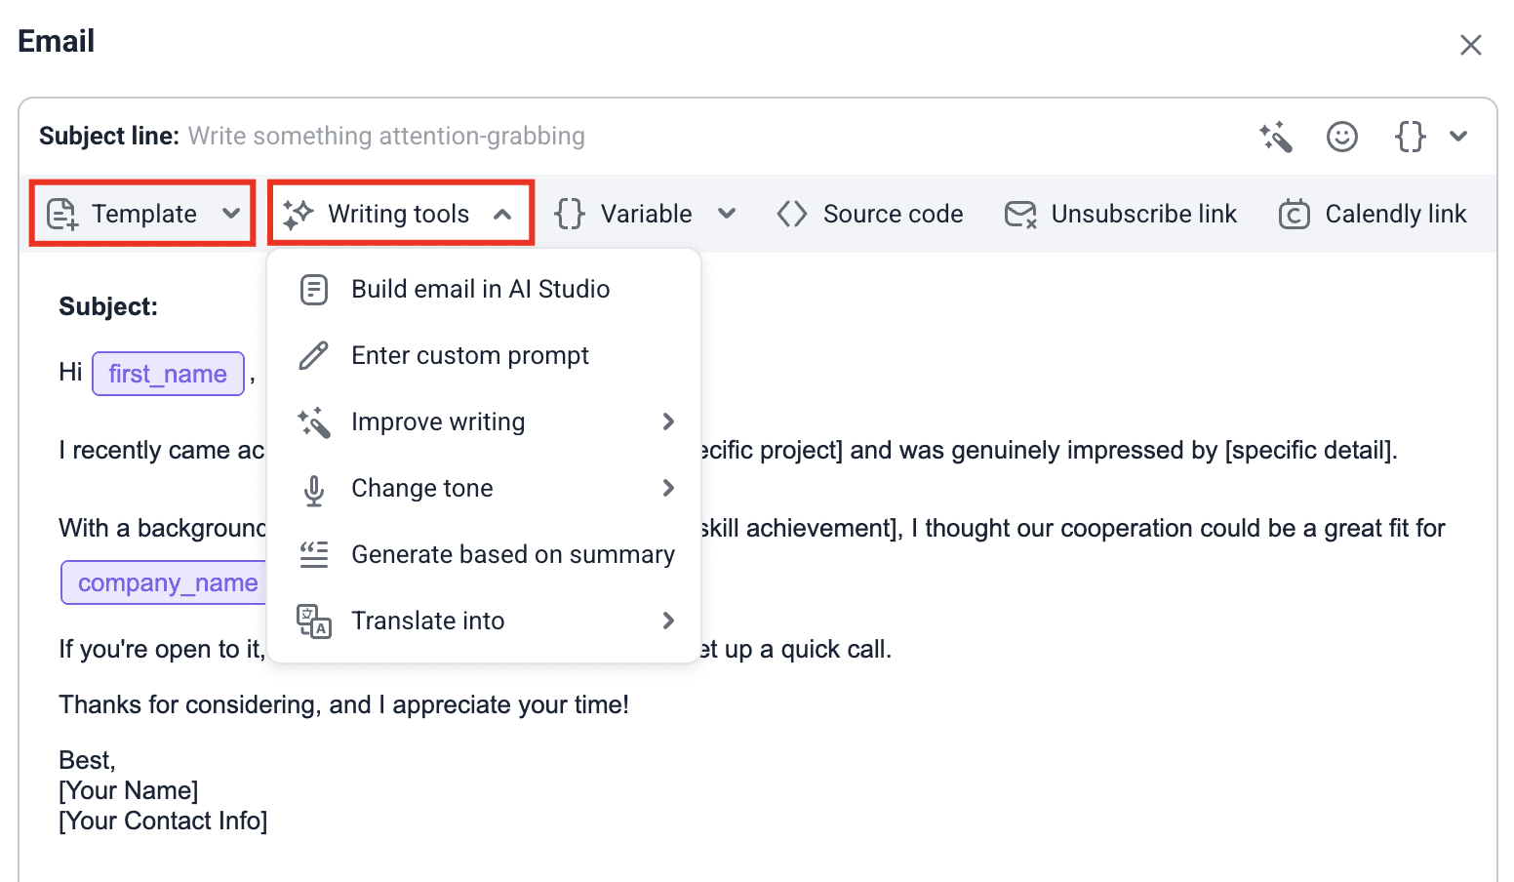
Task: Click the Unsubscribe link envelope icon
Action: point(1020,214)
